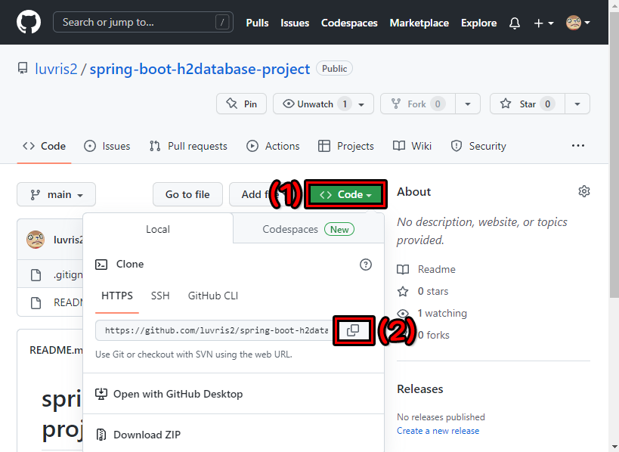Click luvris2 commit author avatar

coord(36,240)
